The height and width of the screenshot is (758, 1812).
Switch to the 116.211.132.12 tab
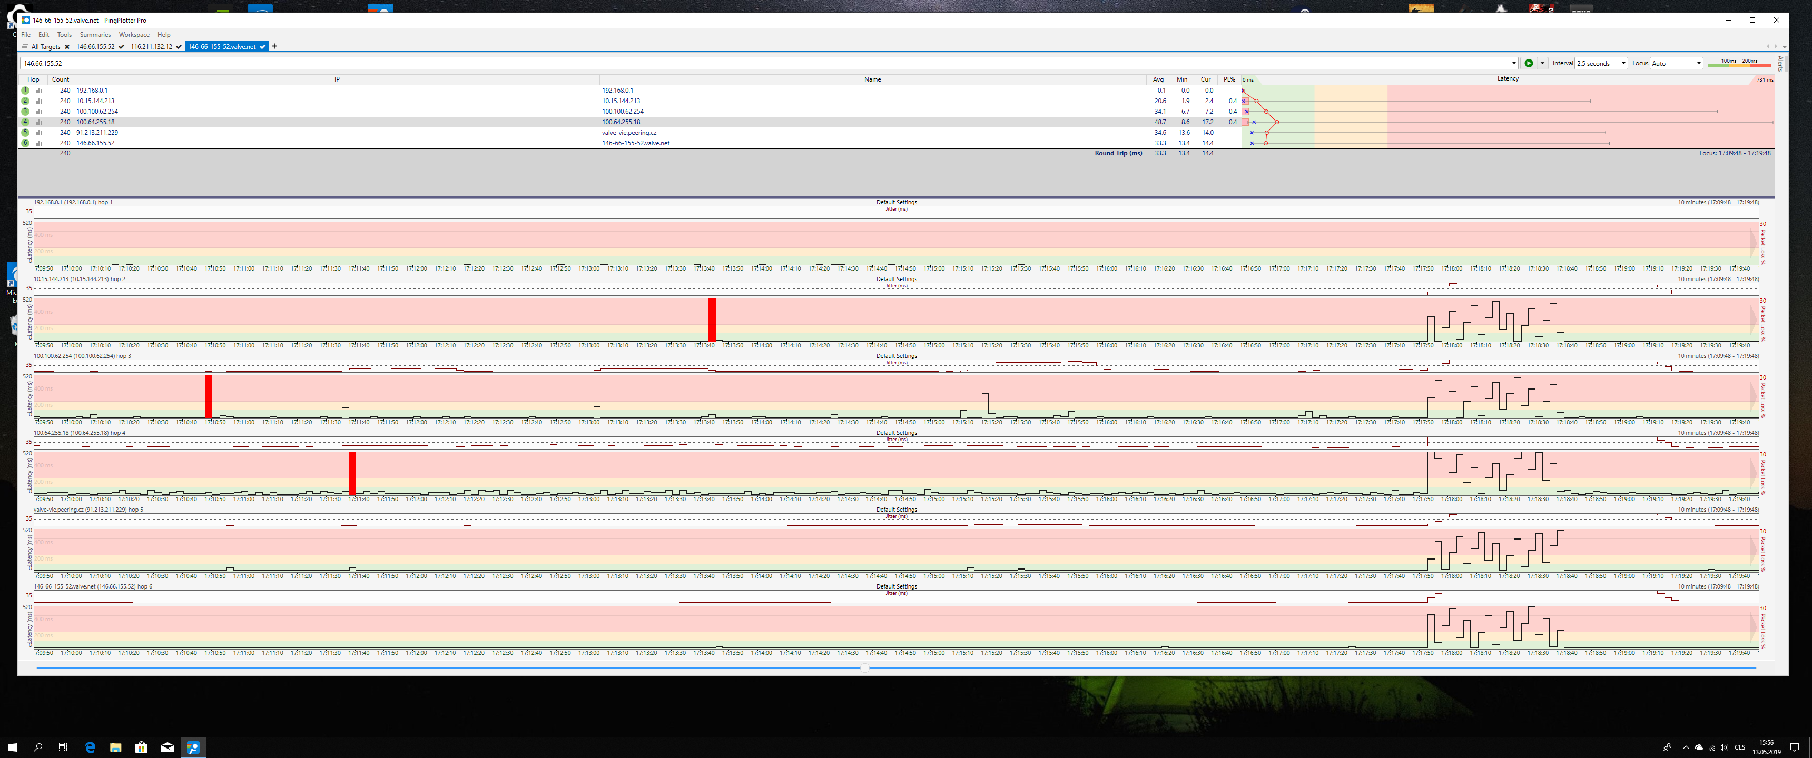click(x=151, y=47)
